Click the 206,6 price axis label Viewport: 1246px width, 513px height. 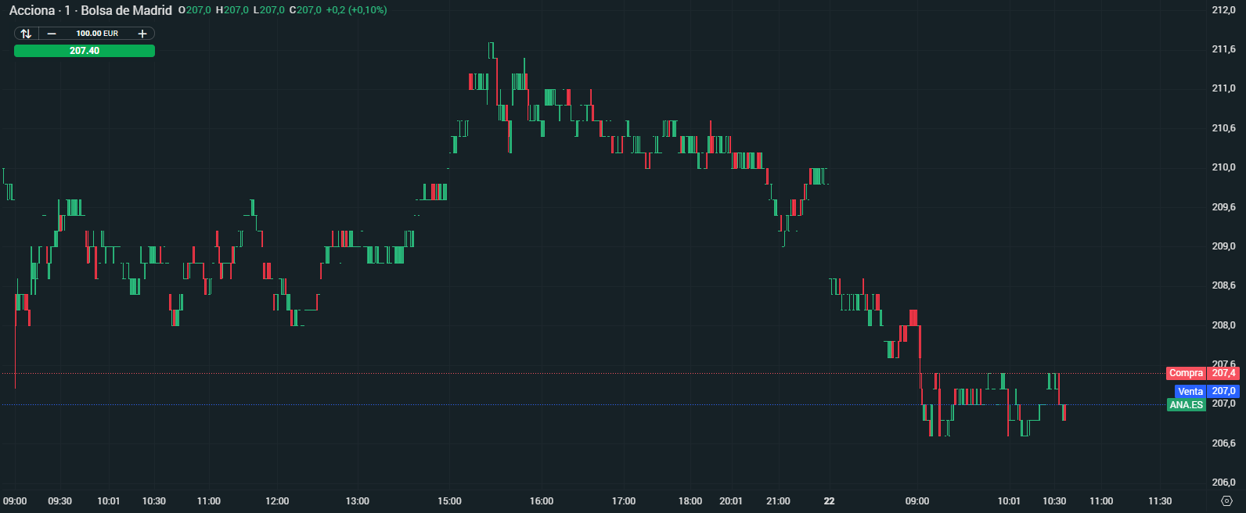tap(1223, 443)
